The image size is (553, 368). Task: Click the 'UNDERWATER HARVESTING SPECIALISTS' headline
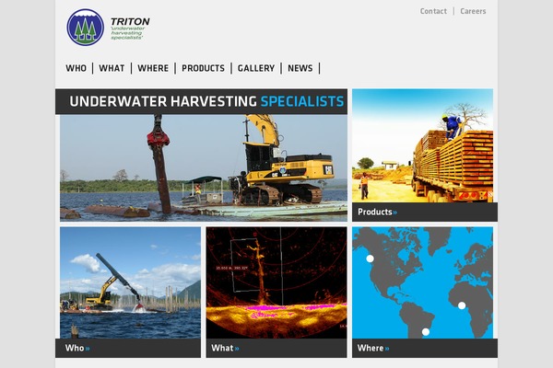206,101
